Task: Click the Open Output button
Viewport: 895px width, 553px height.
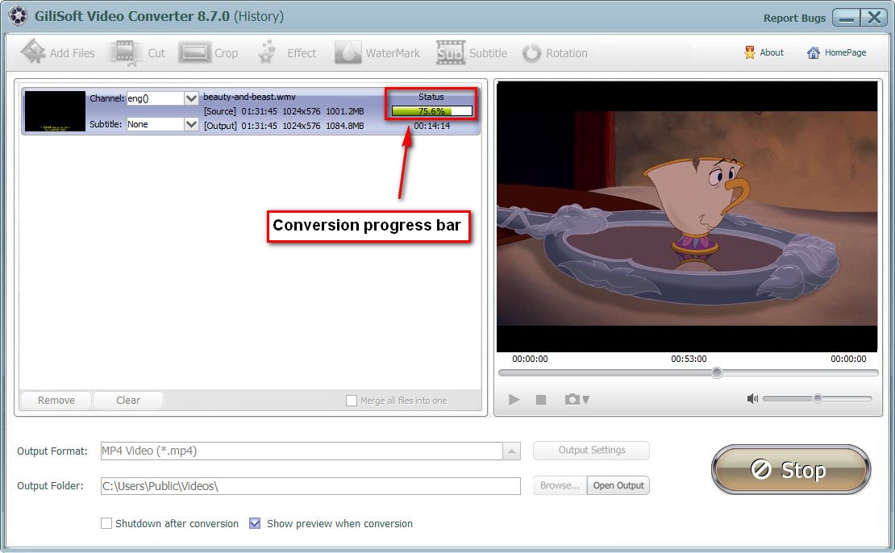Action: pos(618,485)
